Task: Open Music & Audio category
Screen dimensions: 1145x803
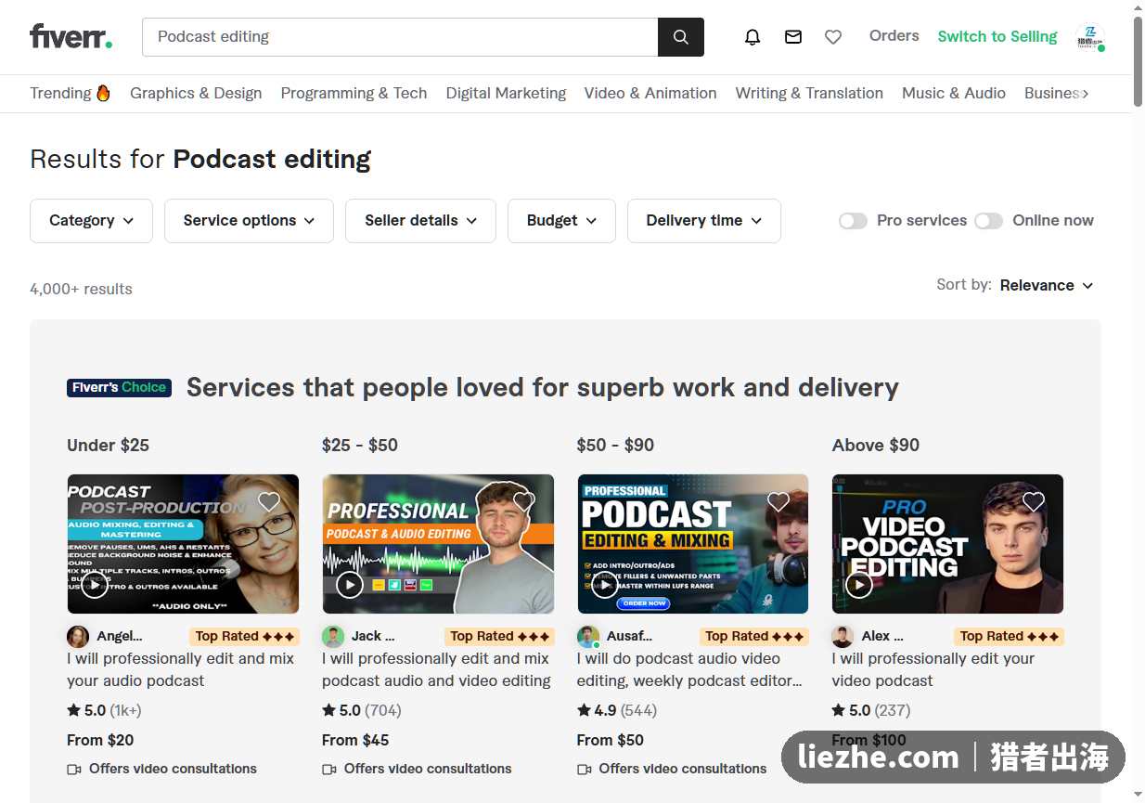Action: tap(954, 93)
